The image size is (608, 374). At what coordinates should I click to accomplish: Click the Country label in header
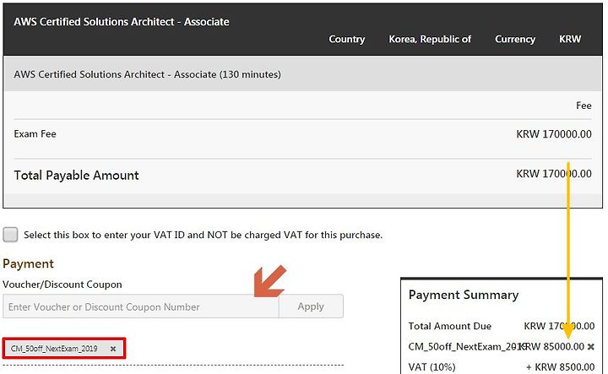tap(347, 39)
